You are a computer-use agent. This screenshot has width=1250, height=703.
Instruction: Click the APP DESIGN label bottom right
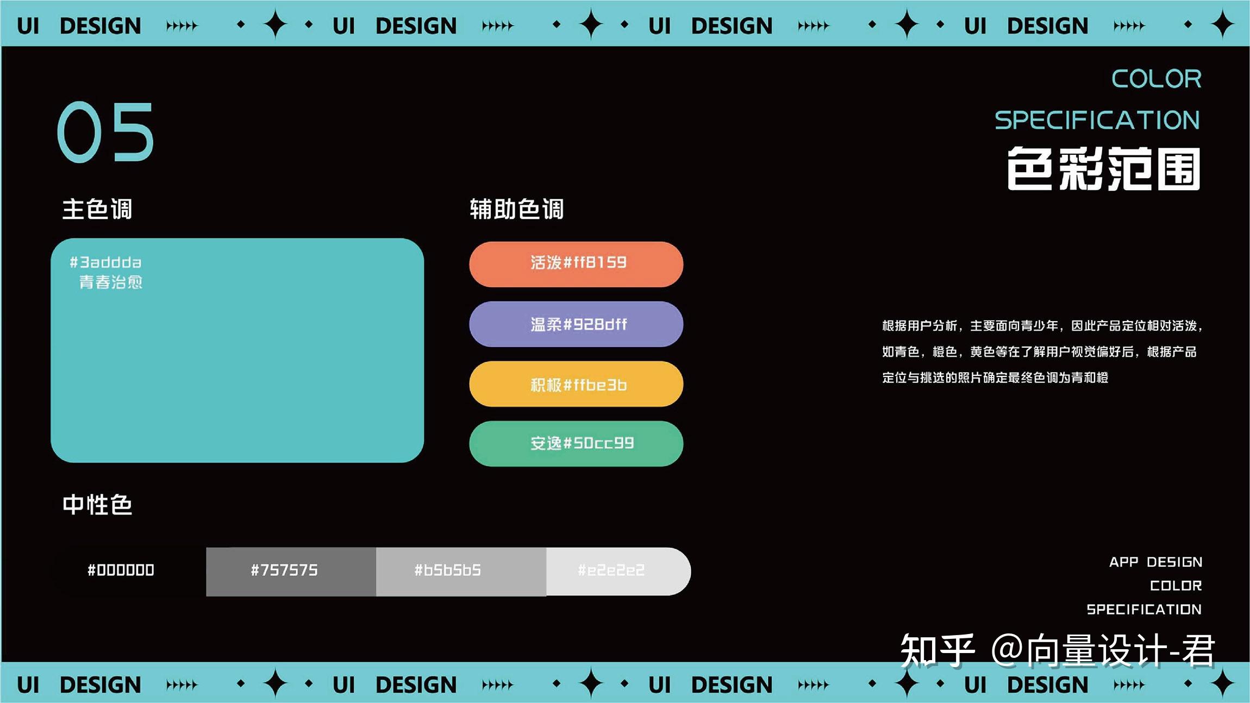1155,562
